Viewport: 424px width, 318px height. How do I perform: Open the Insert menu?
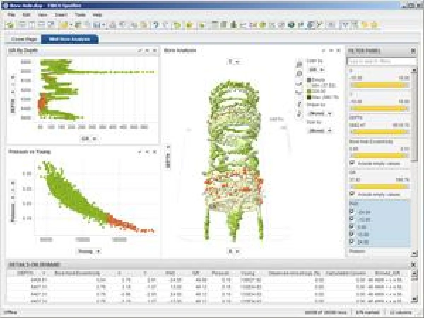click(x=61, y=14)
